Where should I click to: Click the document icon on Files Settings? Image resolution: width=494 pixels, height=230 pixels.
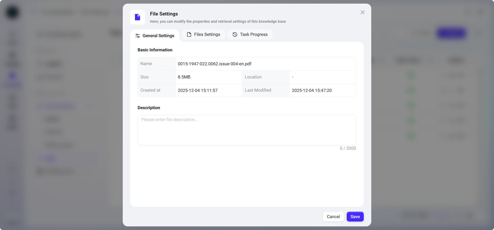pos(189,35)
